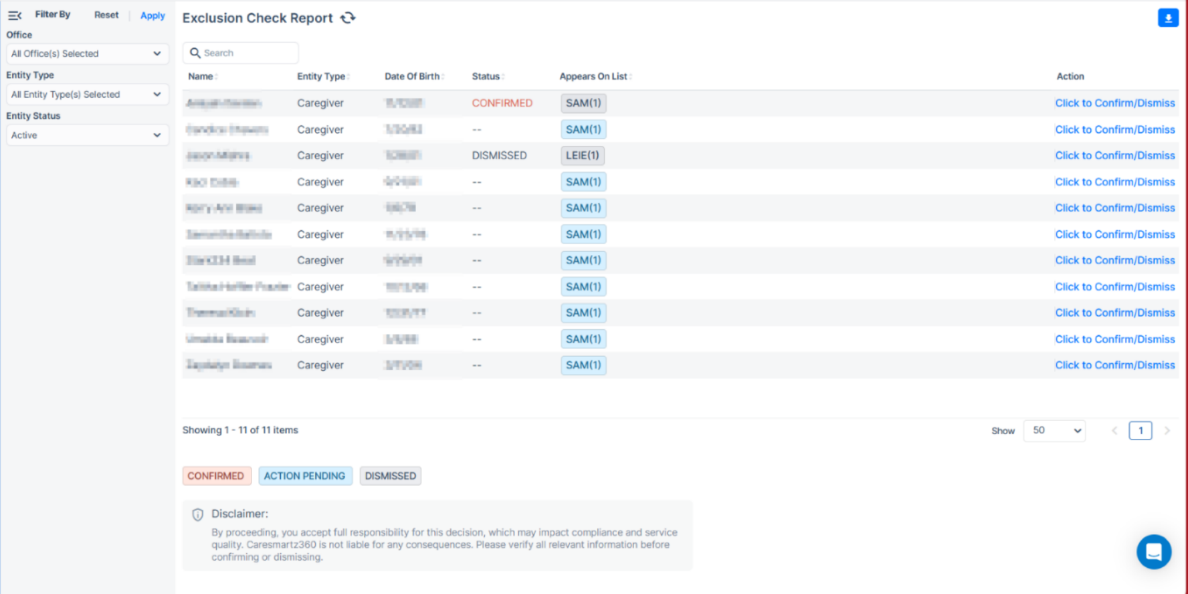Click 'Showing 1 - 11 of 11 items'
The width and height of the screenshot is (1188, 594).
(x=240, y=430)
